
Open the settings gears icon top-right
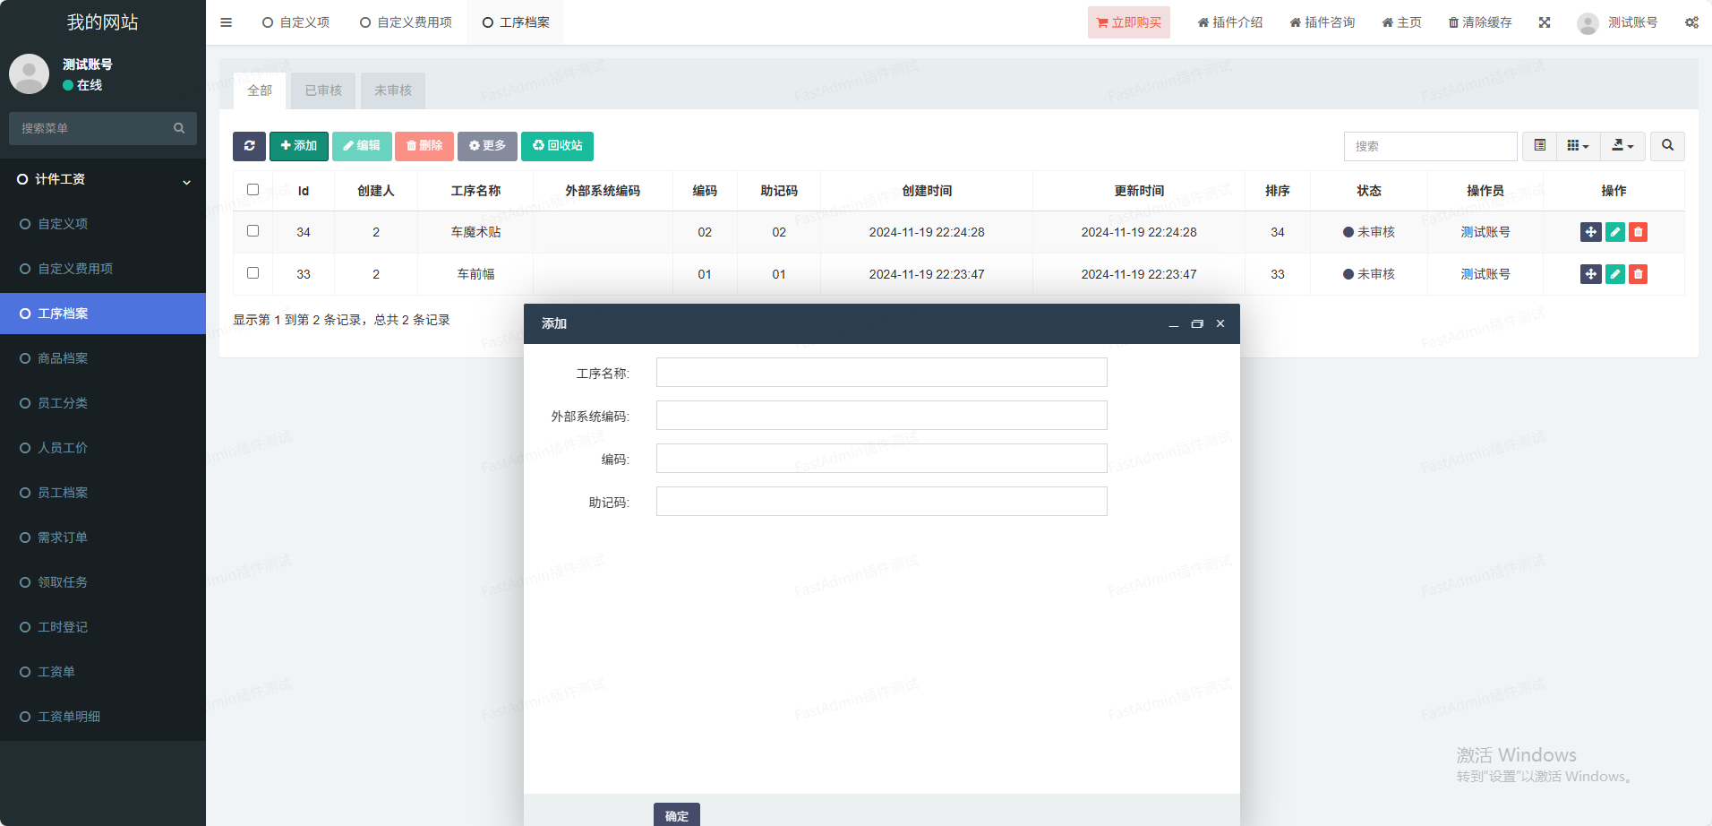tap(1691, 22)
